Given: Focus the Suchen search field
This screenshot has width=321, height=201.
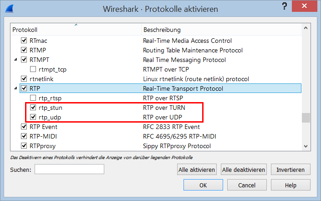Looking at the screenshot, I should (x=69, y=169).
